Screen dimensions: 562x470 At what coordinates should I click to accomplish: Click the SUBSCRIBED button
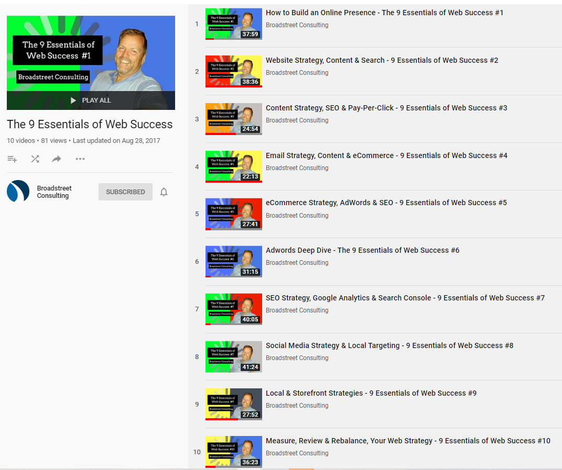(125, 192)
